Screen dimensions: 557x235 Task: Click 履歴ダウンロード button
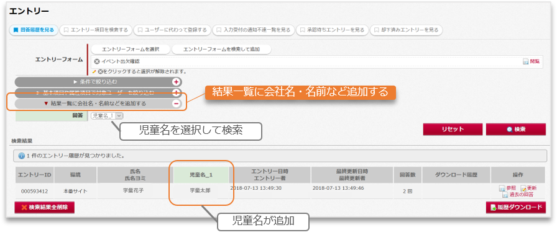(516, 207)
